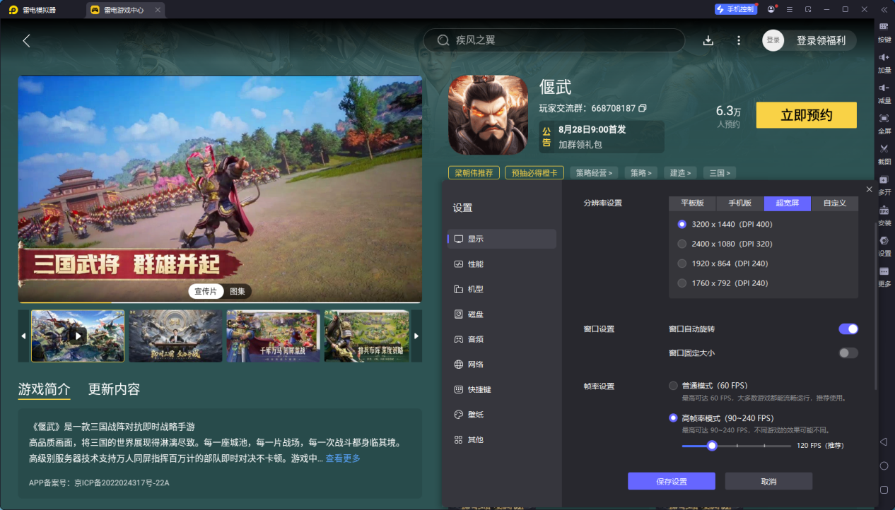Switch to 自定义 resolution tab
The height and width of the screenshot is (510, 895).
834,203
